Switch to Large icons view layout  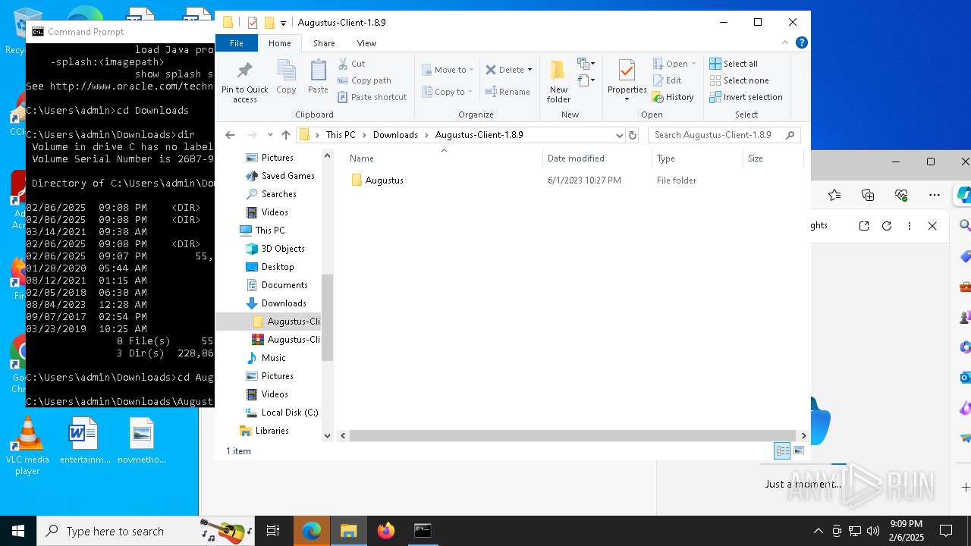[798, 450]
